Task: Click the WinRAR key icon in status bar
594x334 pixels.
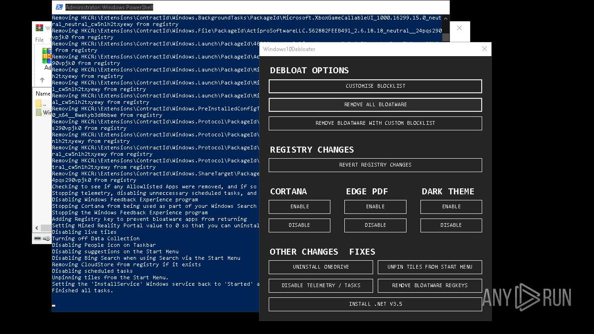Action: pyautogui.click(x=46, y=238)
